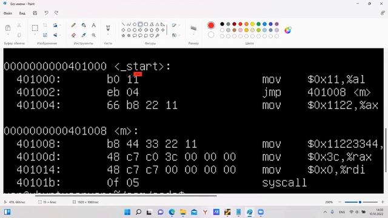Expand the Brushes dropdown arrow
Image resolution: width=388 pixels, height=218 pixels.
pyautogui.click(x=108, y=35)
